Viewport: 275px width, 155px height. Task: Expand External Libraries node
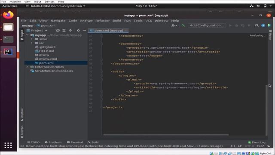pos(27,67)
